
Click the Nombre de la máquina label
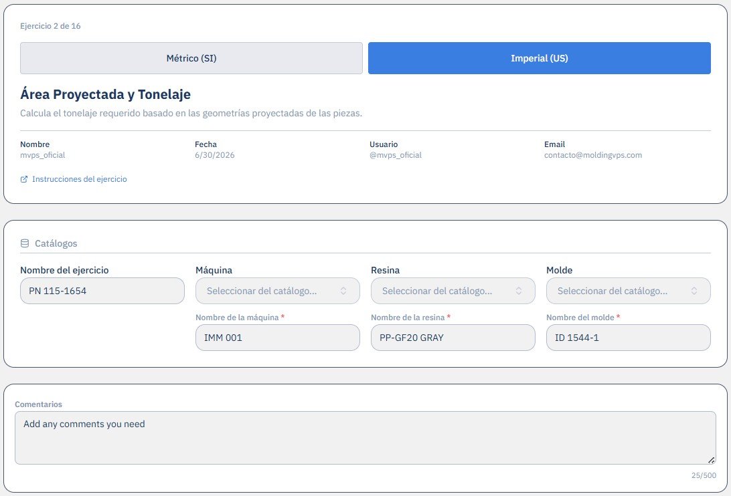click(x=237, y=318)
